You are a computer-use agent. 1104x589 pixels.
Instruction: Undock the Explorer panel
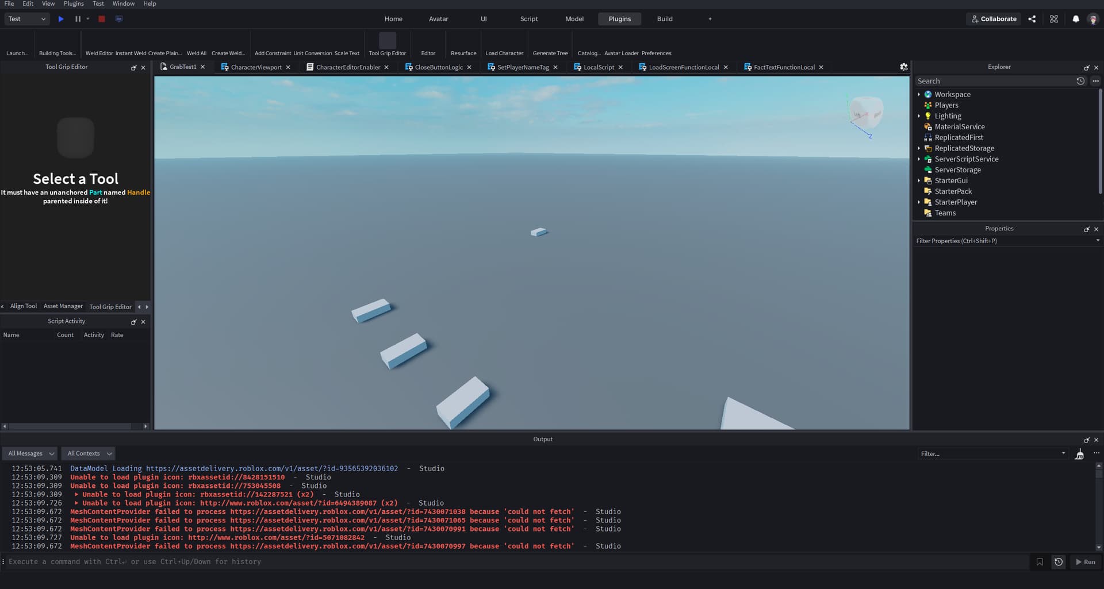[x=1087, y=67]
